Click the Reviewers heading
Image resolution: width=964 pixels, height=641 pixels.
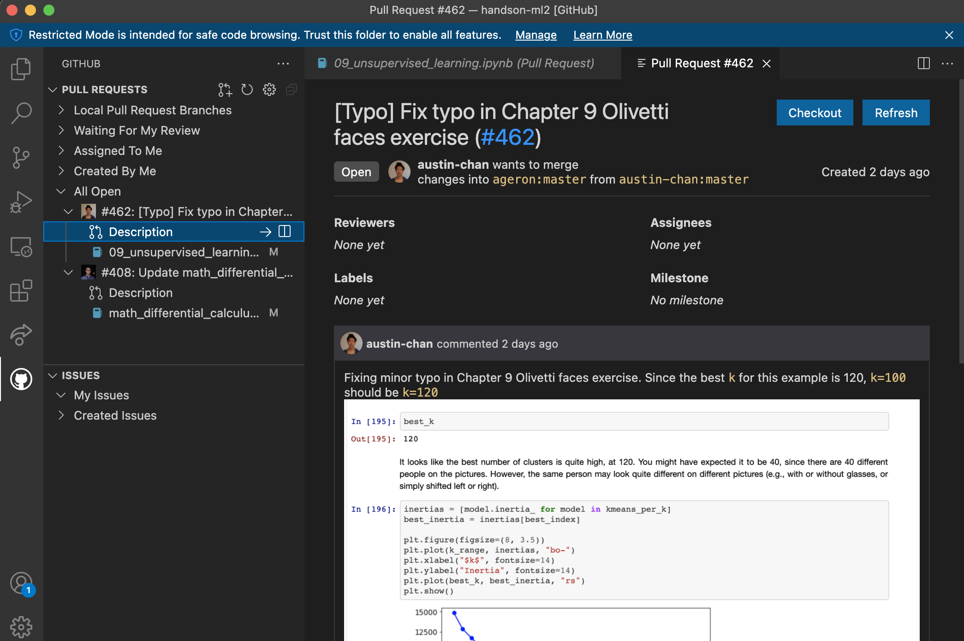coord(364,223)
